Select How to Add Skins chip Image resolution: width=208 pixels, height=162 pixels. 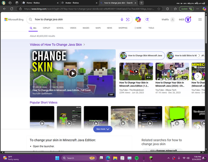tap(186, 56)
